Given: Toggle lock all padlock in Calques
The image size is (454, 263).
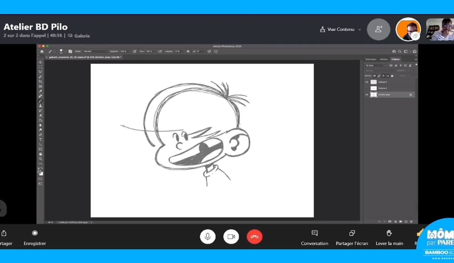Looking at the screenshot, I should (x=392, y=76).
